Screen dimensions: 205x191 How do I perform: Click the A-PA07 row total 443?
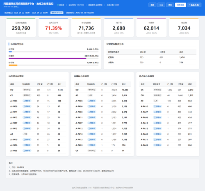[x=190, y=112]
